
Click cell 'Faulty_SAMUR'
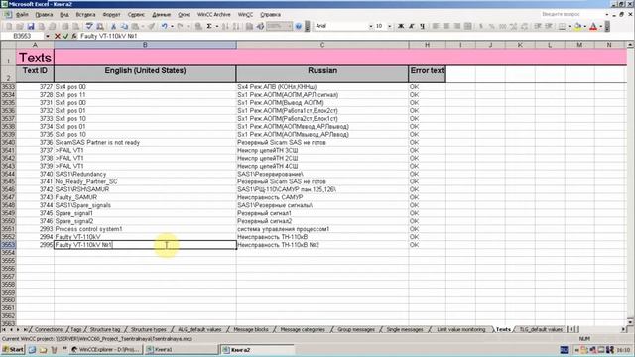point(145,197)
